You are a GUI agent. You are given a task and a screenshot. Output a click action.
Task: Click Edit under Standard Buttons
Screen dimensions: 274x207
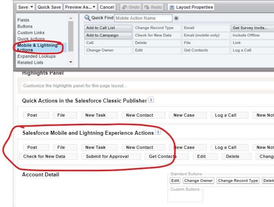point(175,181)
